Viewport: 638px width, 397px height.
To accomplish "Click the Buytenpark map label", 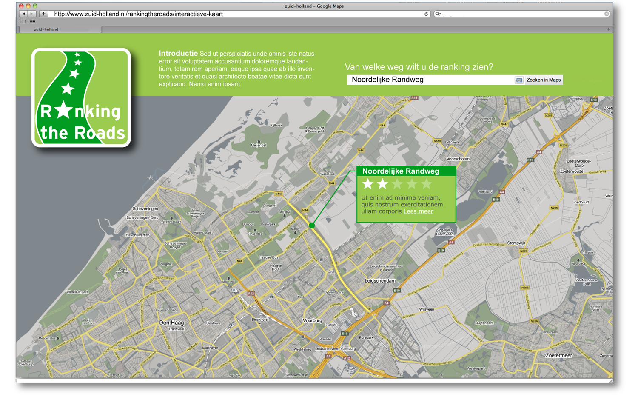I will pyautogui.click(x=484, y=323).
